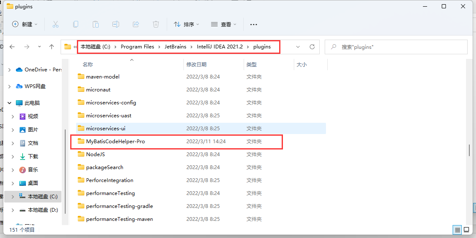Viewport: 476px width, 238px height.
Task: Click the 2022/3/11 14:24 date cell
Action: (206, 142)
